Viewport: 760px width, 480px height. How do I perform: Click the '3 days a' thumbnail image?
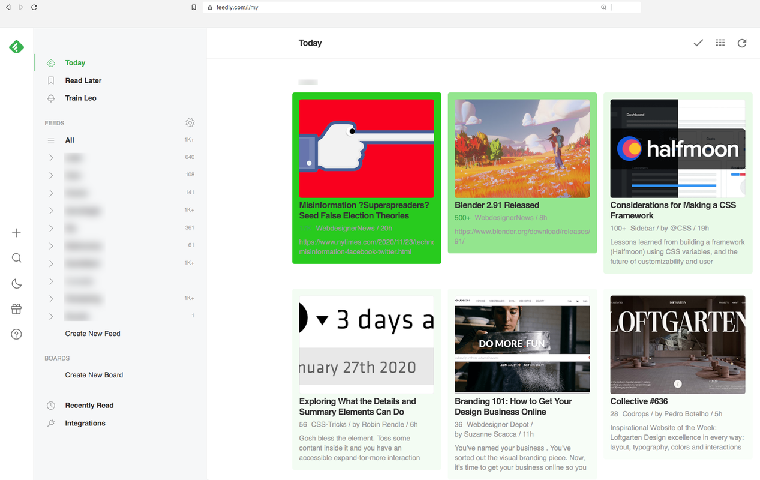(367, 345)
